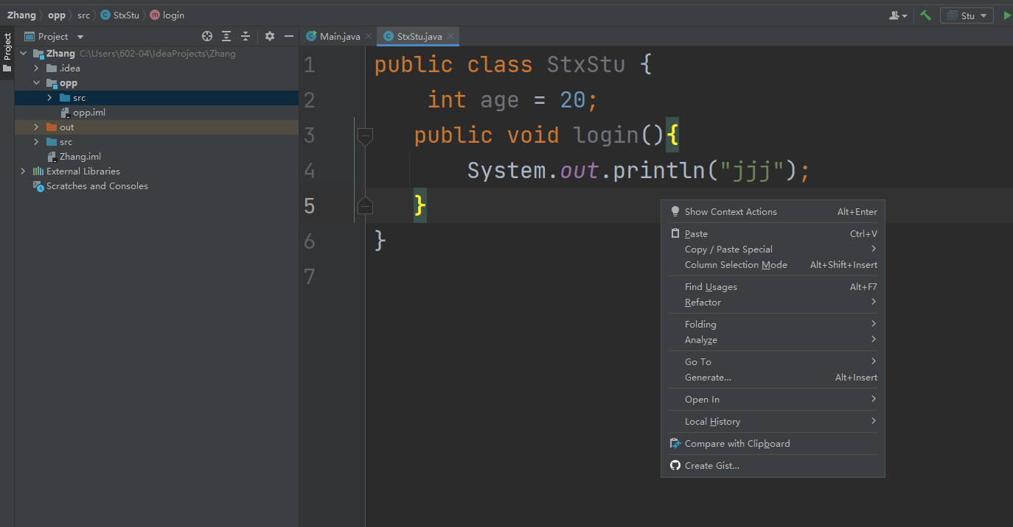1013x527 pixels.
Task: Click the Build project hammer icon
Action: pyautogui.click(x=925, y=15)
